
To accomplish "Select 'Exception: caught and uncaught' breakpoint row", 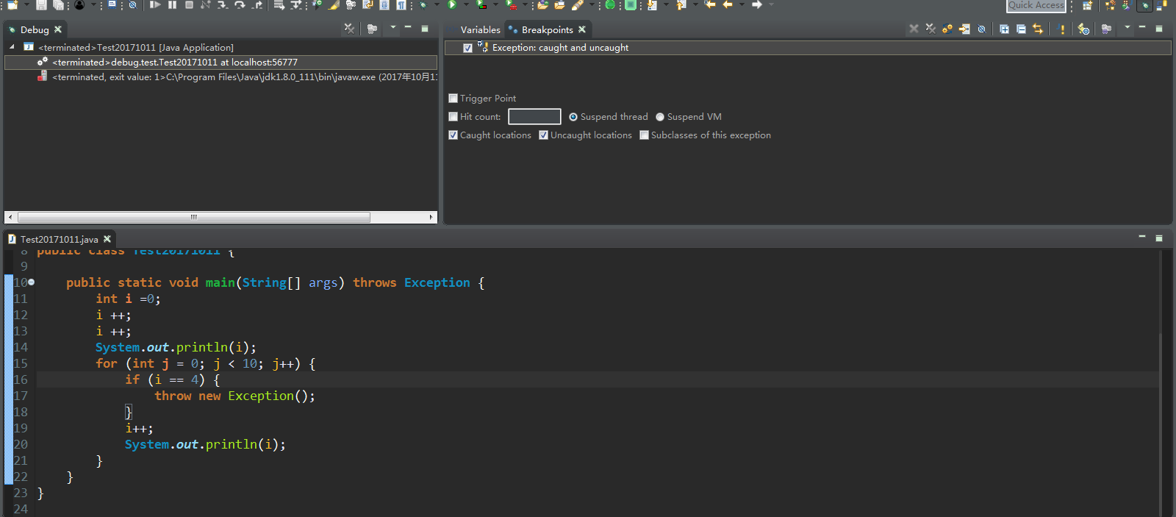I will (808, 48).
